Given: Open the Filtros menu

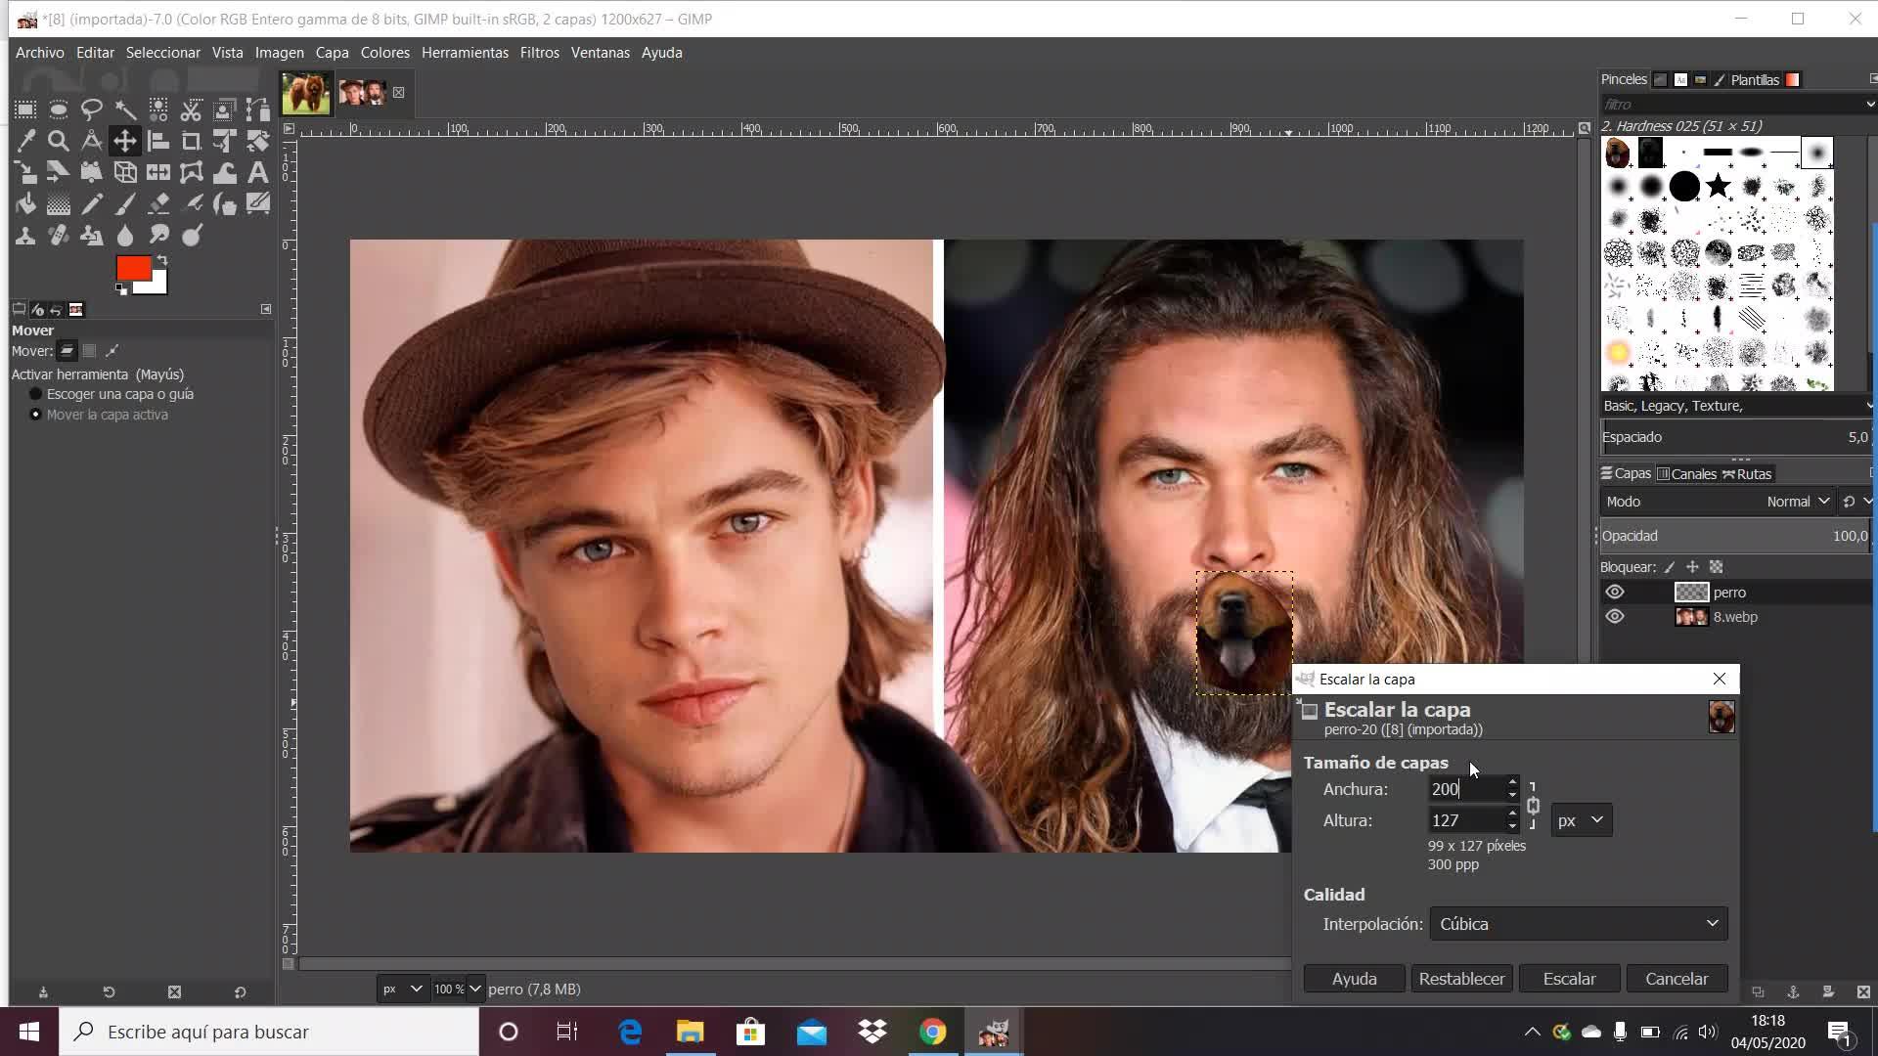Looking at the screenshot, I should pyautogui.click(x=539, y=53).
